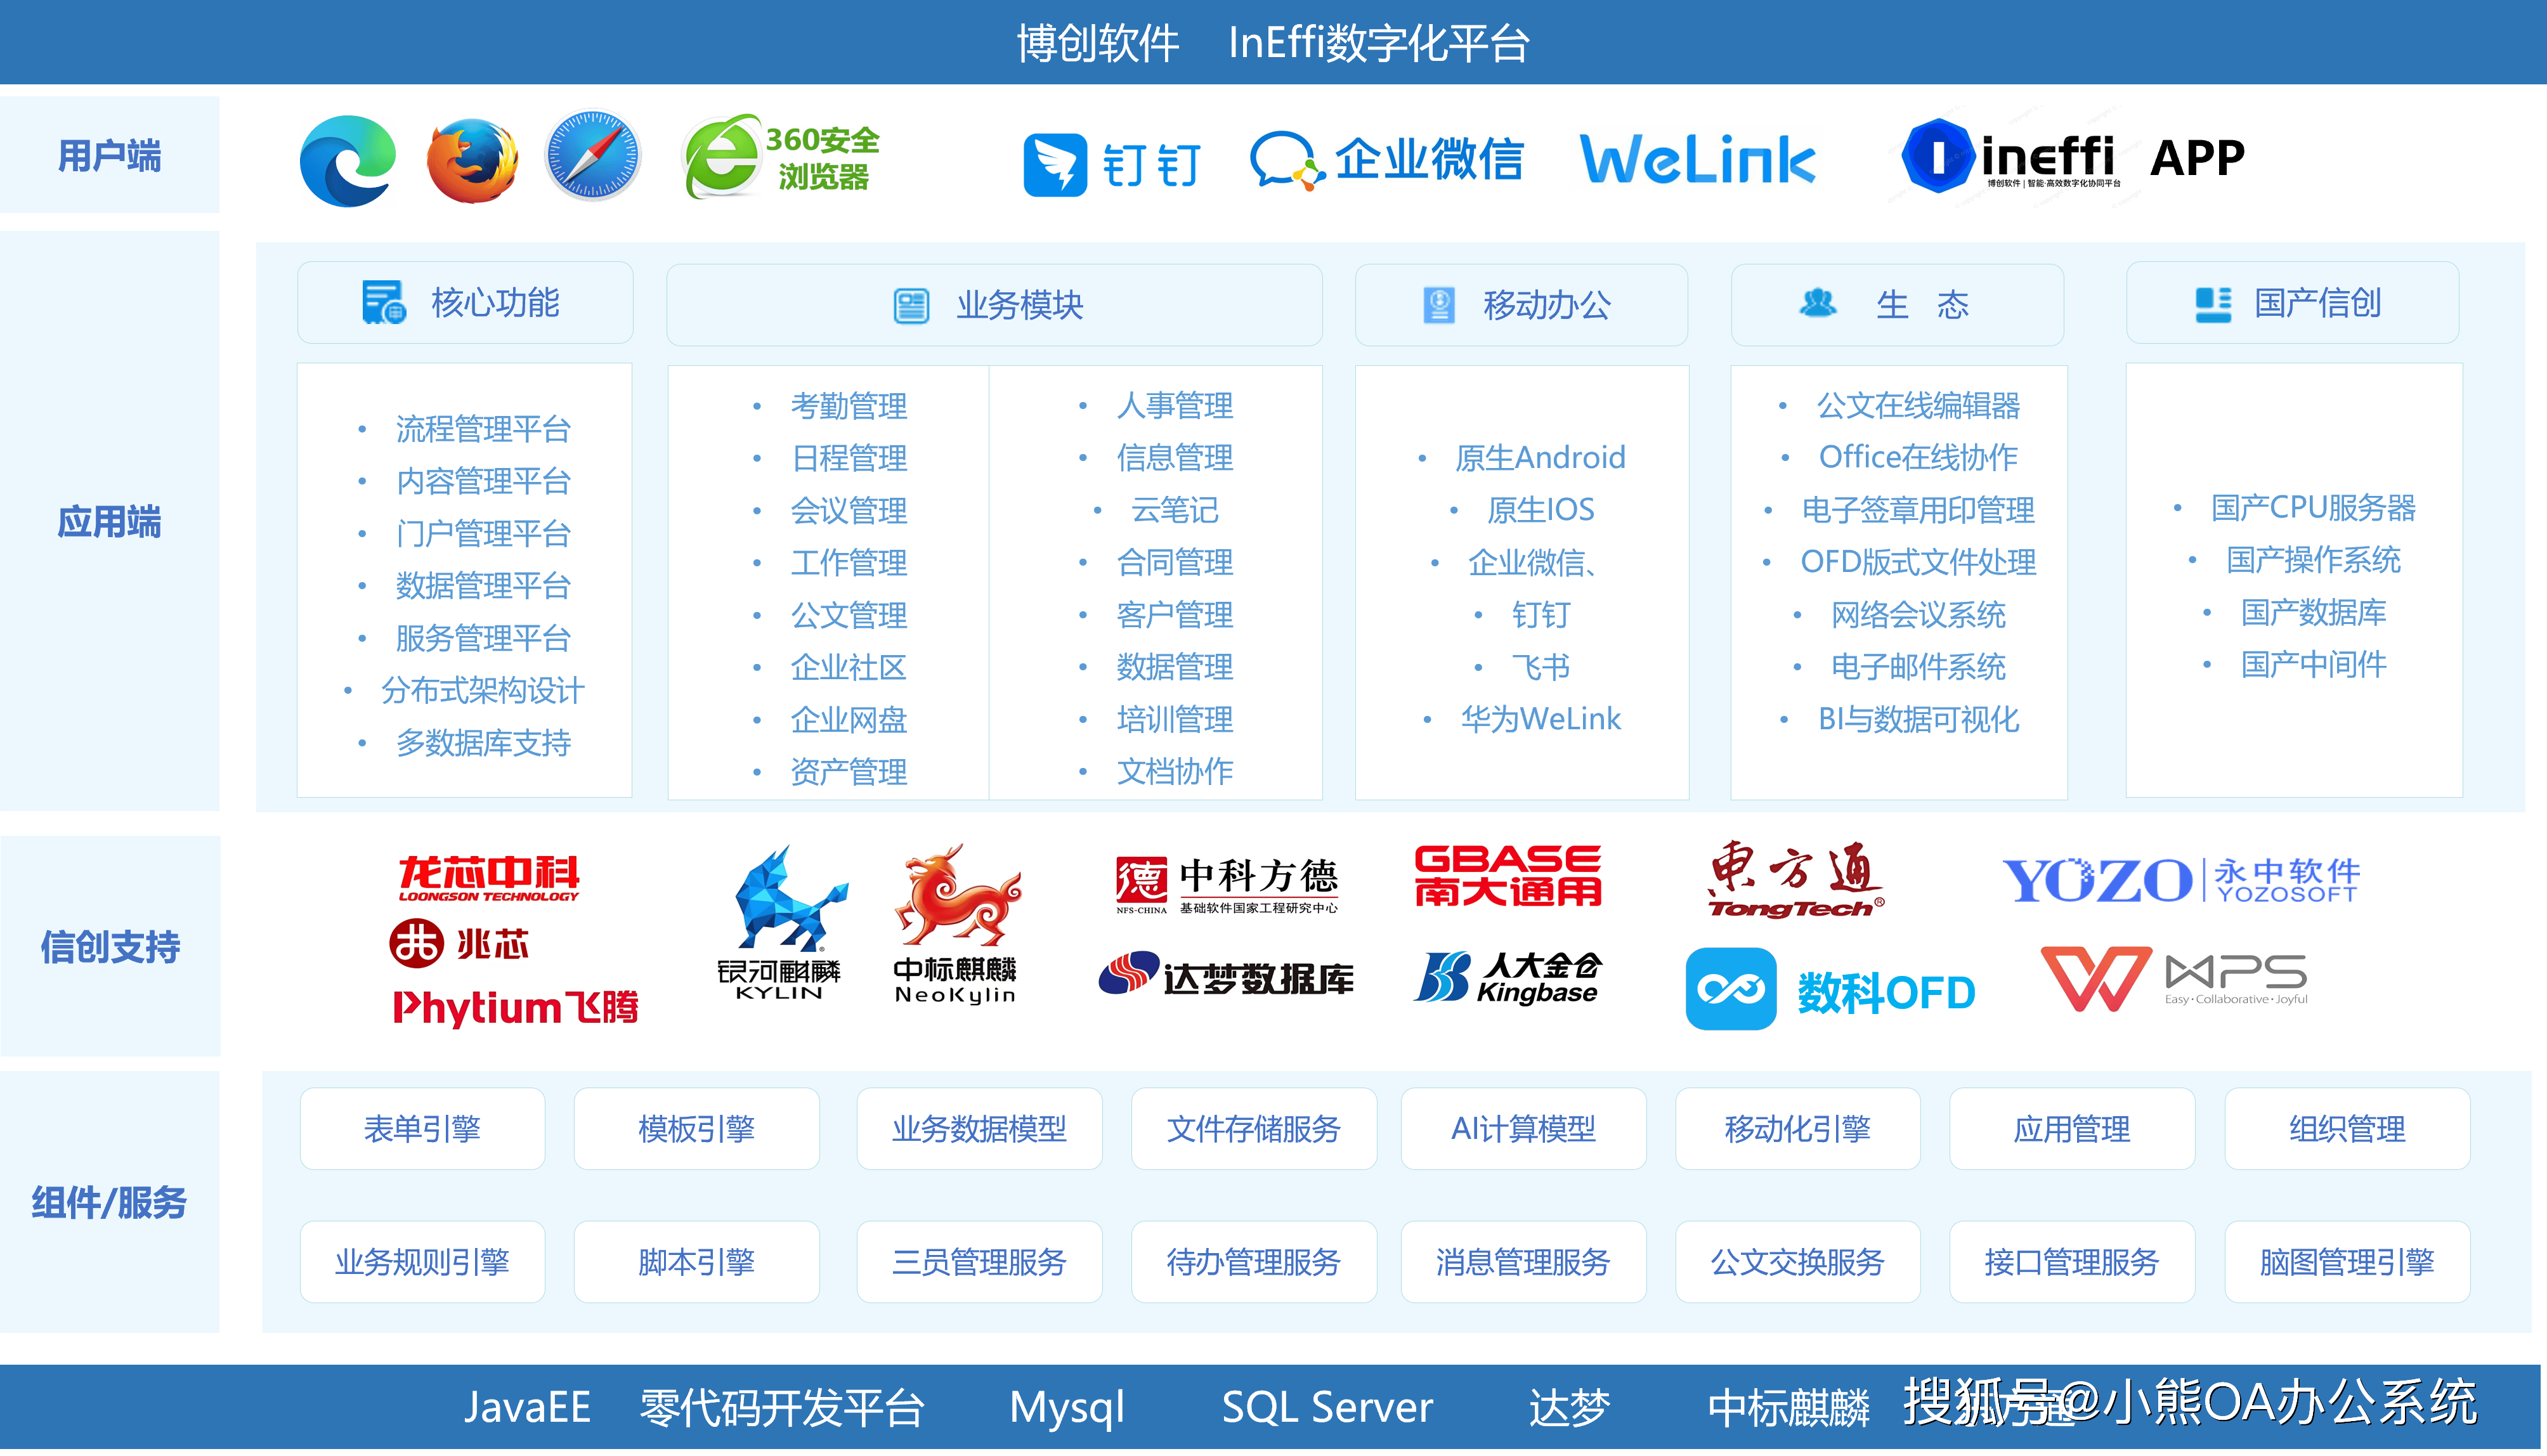The height and width of the screenshot is (1456, 2547).
Task: Click the 360安全浏览器 logo
Action: (x=781, y=157)
